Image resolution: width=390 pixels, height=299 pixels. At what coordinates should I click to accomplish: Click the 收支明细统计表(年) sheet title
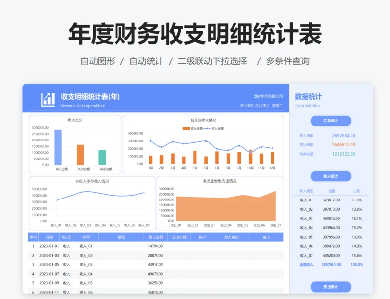tap(90, 97)
